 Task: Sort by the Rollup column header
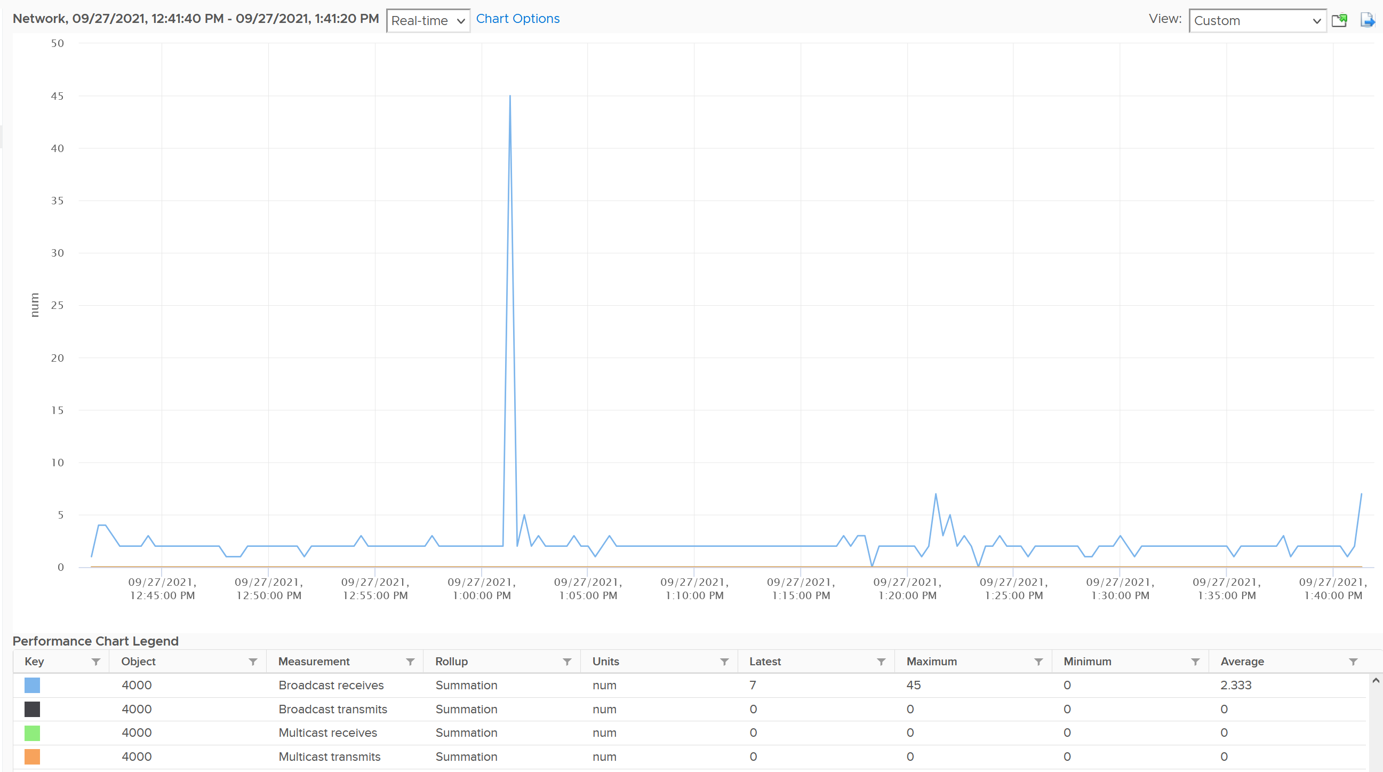452,662
